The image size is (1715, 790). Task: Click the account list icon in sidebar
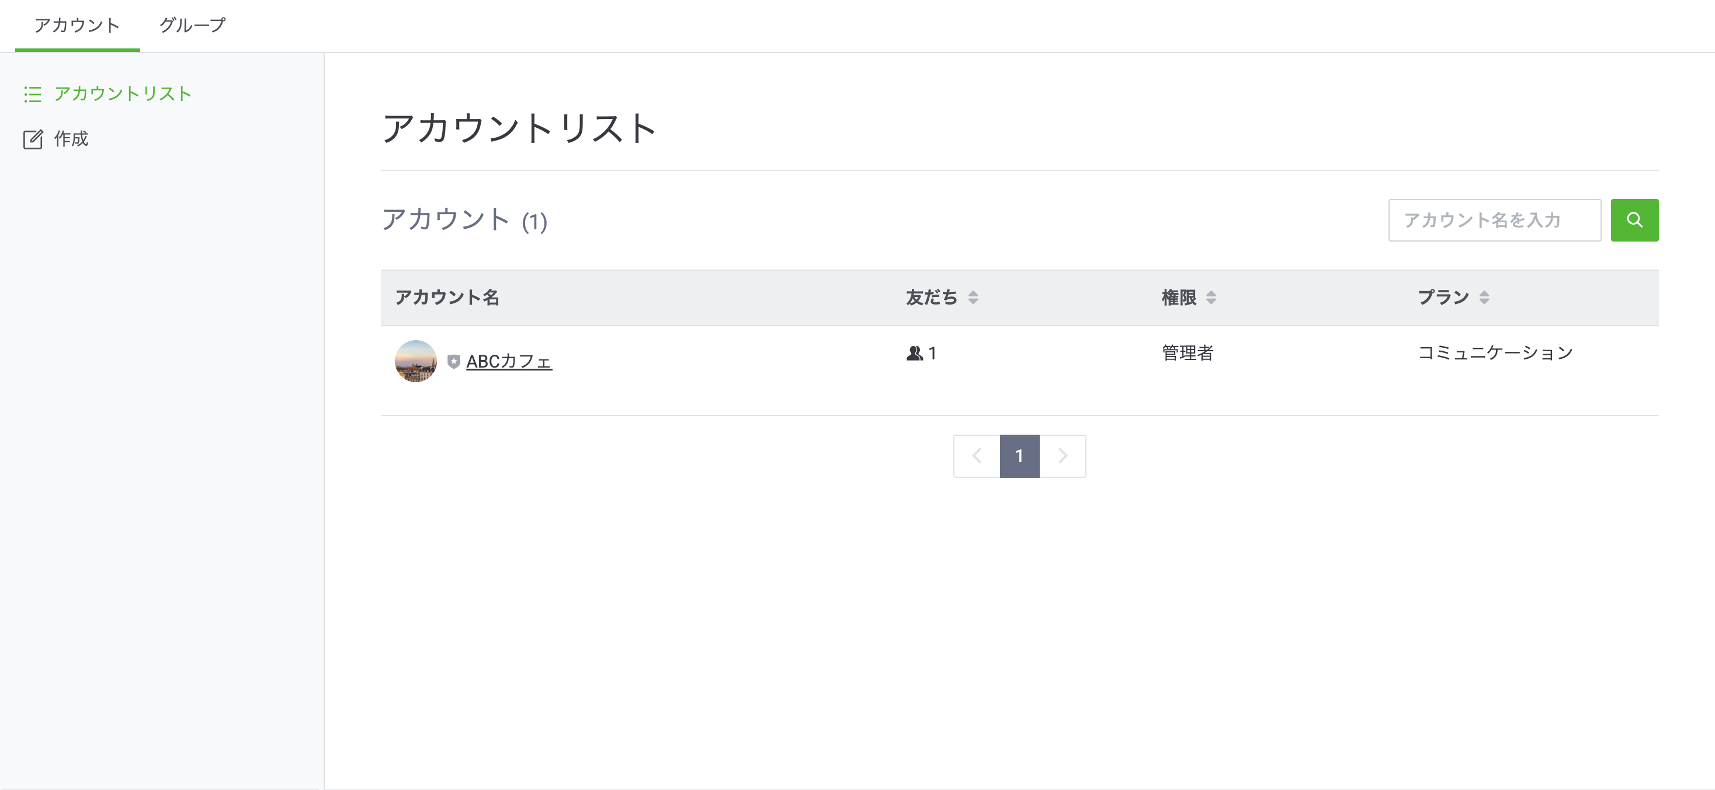tap(33, 95)
